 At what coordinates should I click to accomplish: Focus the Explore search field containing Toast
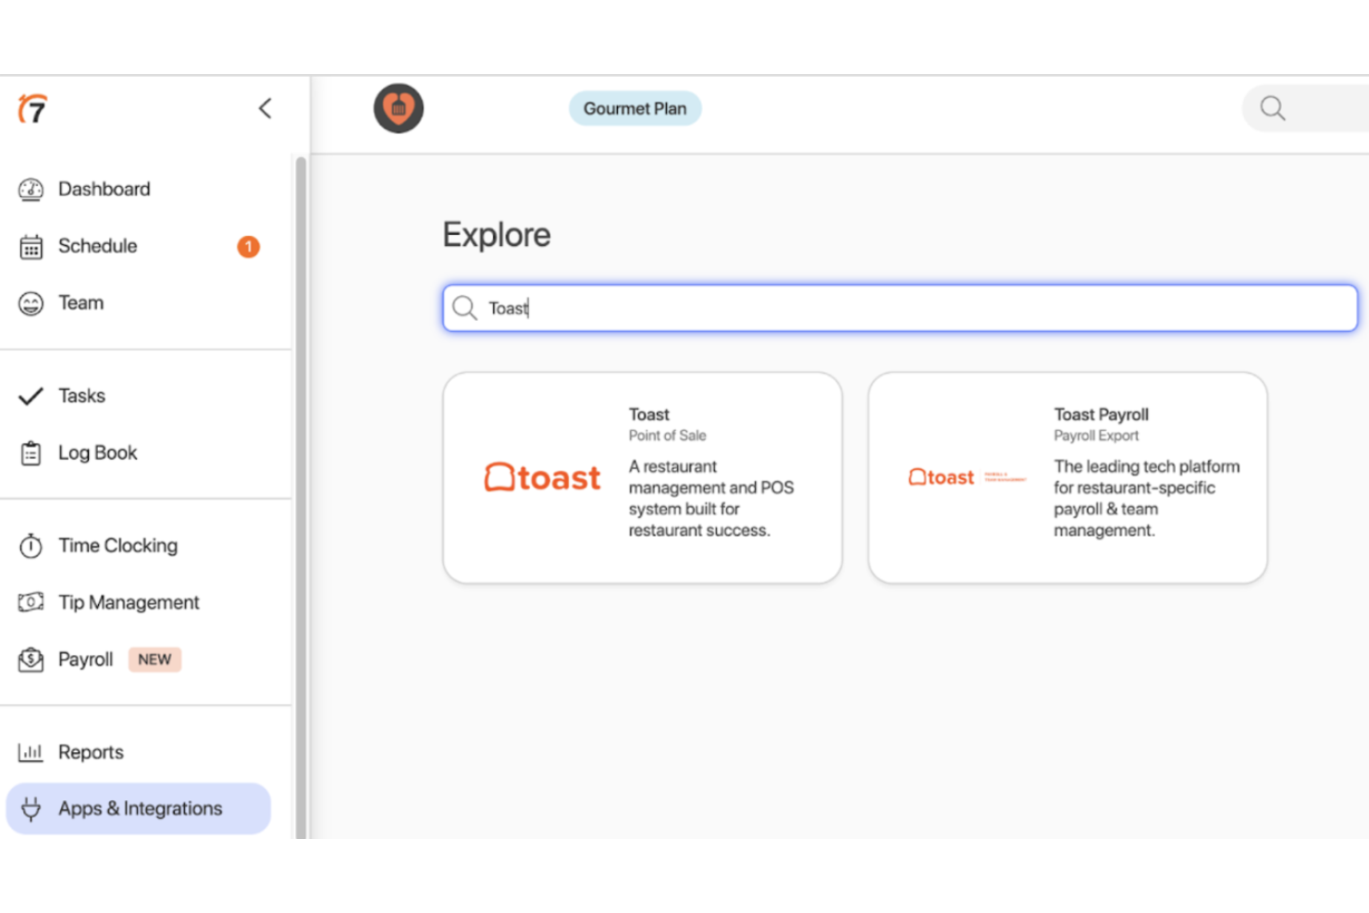point(899,308)
